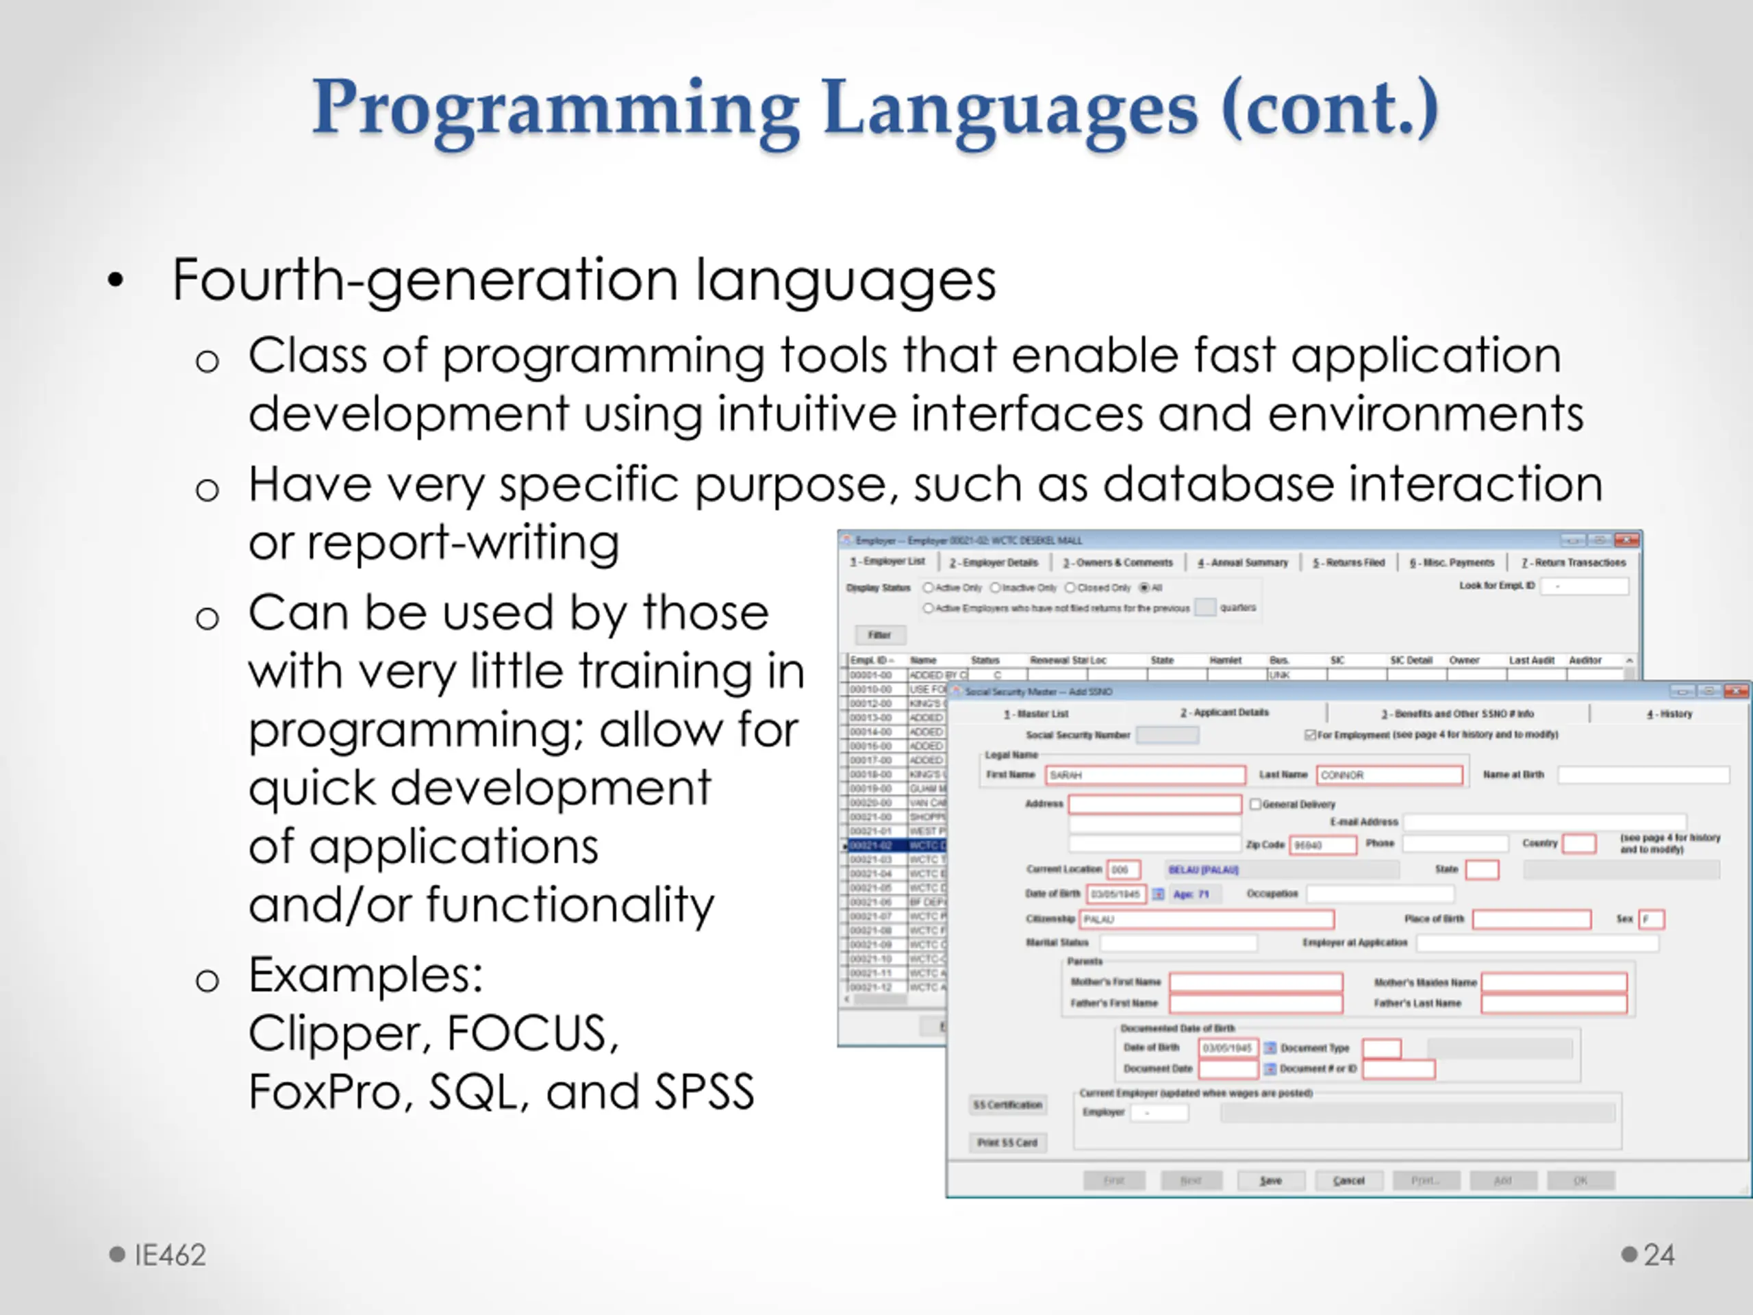Image resolution: width=1753 pixels, height=1315 pixels.
Task: Open the Document Date calendar icon
Action: coord(1270,1068)
